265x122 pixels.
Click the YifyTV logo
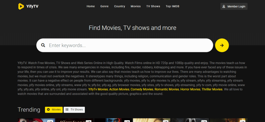28,6
